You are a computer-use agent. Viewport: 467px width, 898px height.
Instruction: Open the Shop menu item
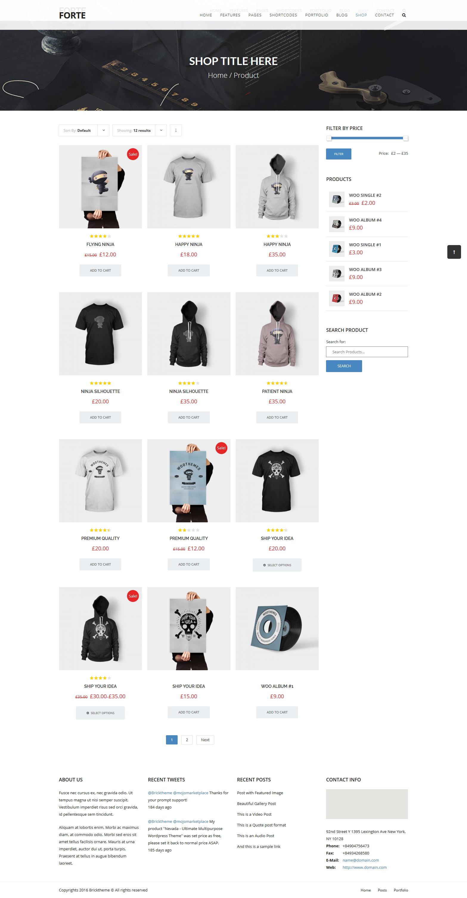(x=361, y=15)
